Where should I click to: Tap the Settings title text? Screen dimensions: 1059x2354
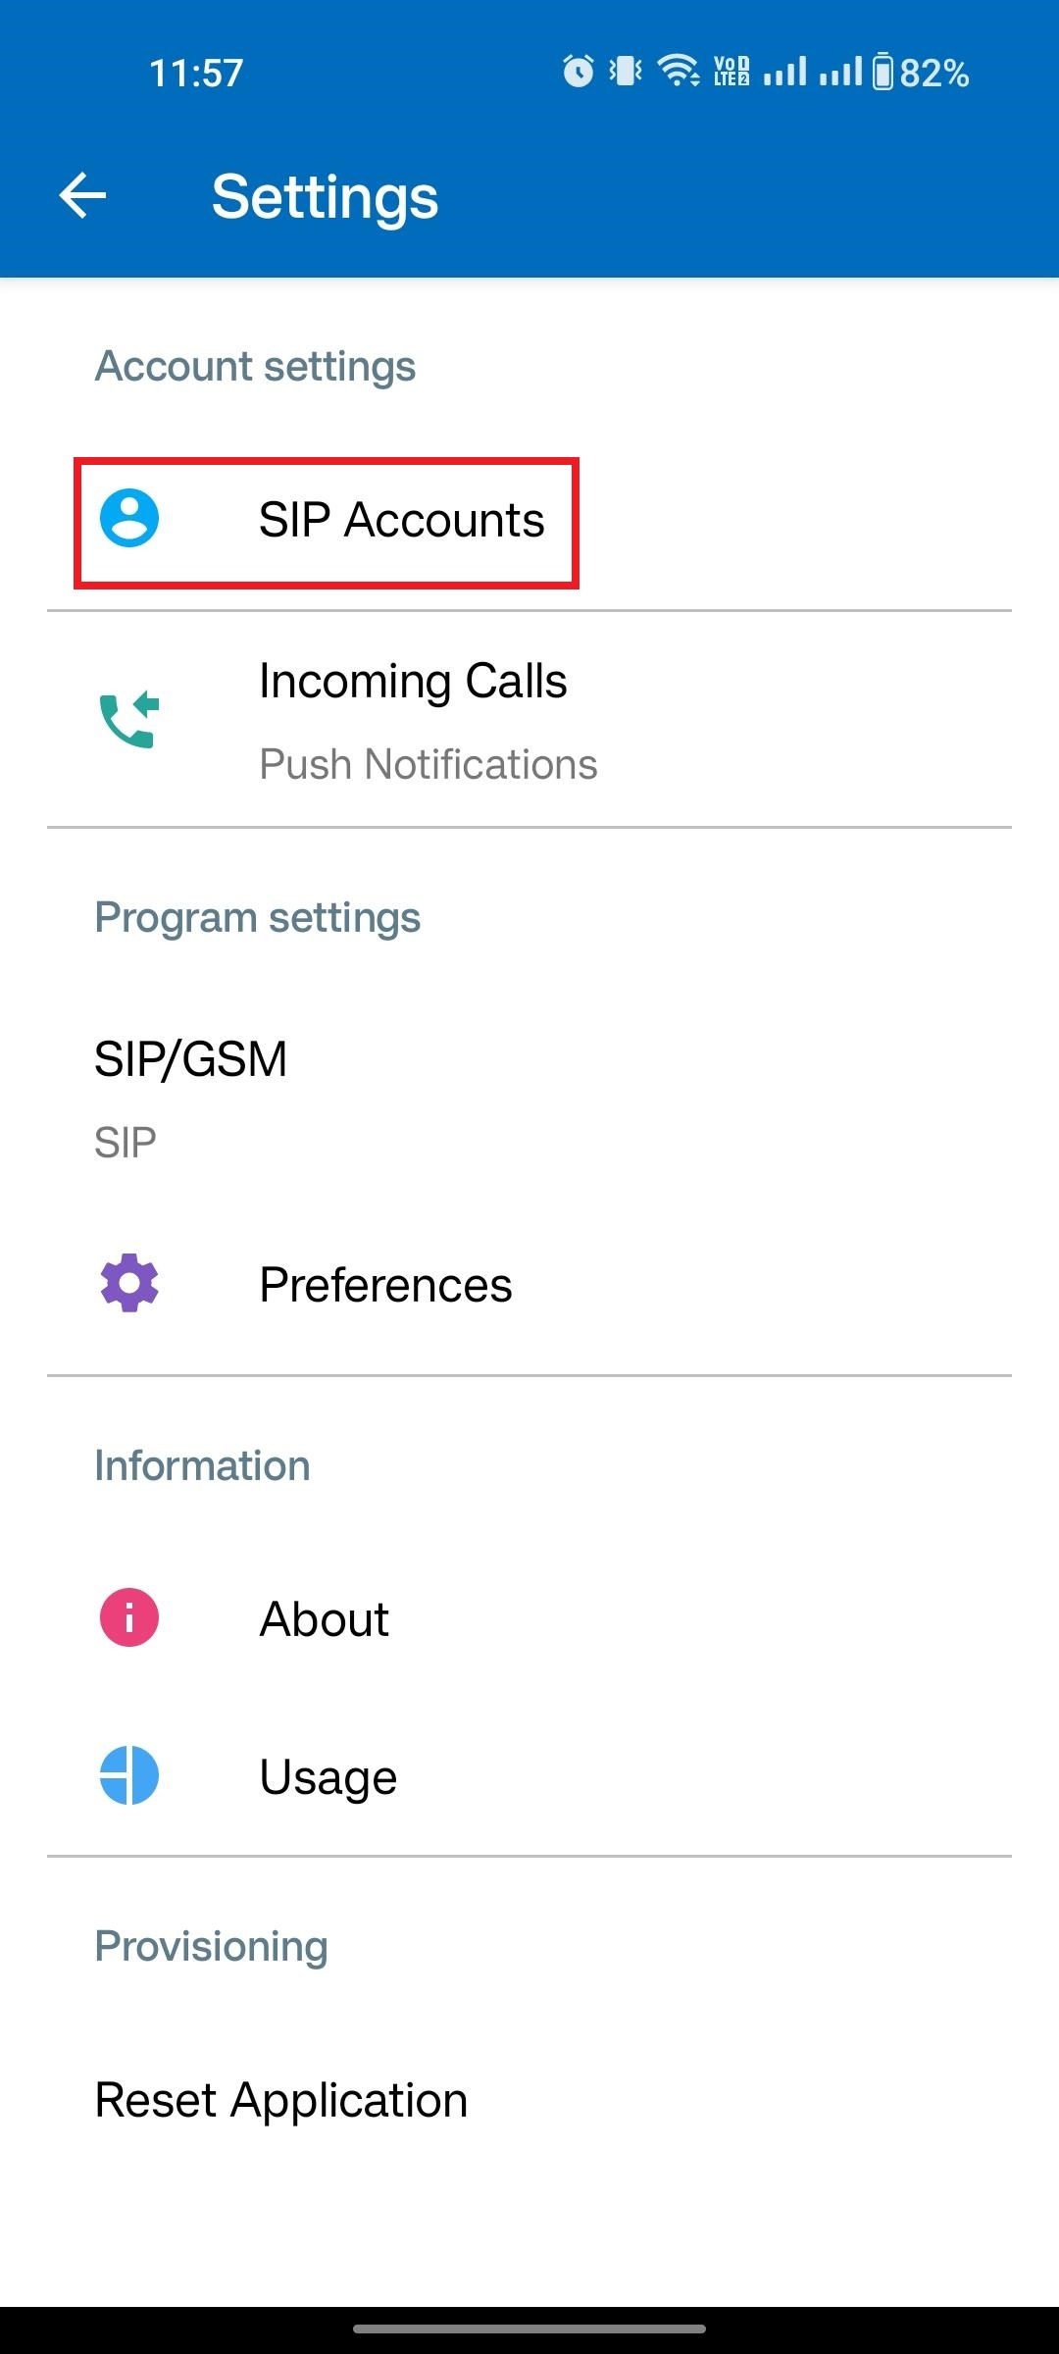tap(325, 196)
